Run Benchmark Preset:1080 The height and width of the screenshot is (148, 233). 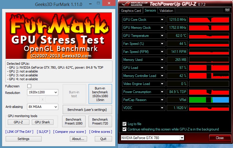click(x=74, y=121)
